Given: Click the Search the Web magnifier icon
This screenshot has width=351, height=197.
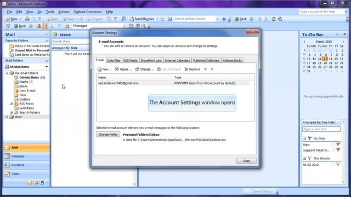Looking at the screenshot, I should pos(280,19).
